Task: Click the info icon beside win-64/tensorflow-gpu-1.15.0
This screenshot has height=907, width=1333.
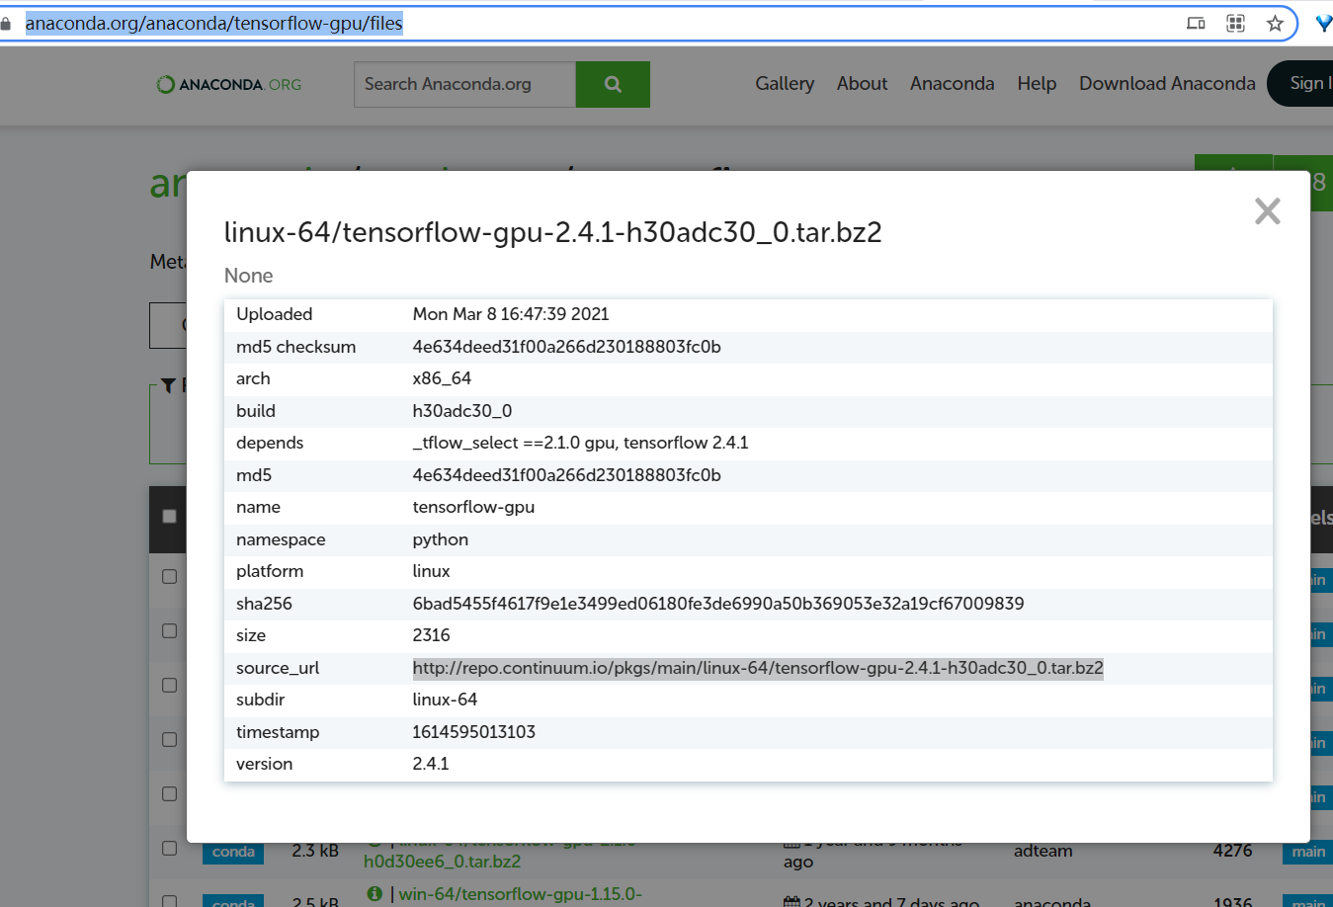Action: tap(374, 895)
